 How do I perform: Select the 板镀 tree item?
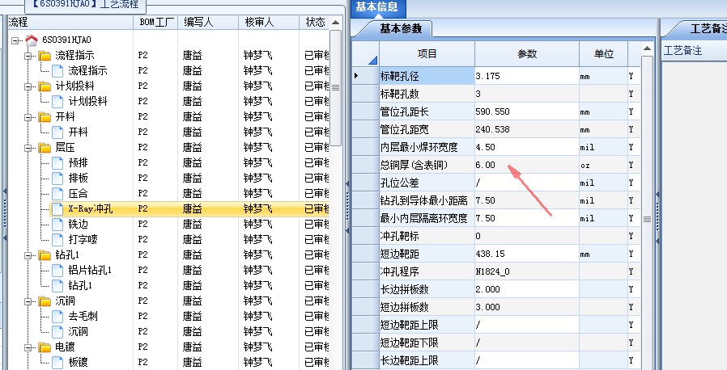[x=78, y=362]
